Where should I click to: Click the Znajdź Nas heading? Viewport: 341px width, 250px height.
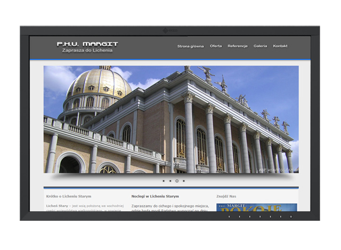(x=226, y=196)
